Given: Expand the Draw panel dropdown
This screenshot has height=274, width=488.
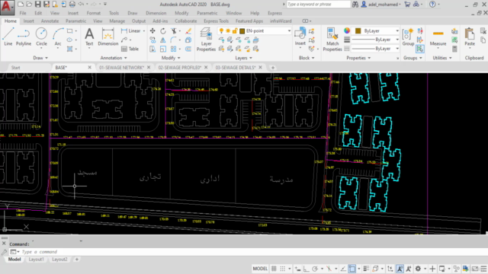Looking at the screenshot, I should click(40, 58).
